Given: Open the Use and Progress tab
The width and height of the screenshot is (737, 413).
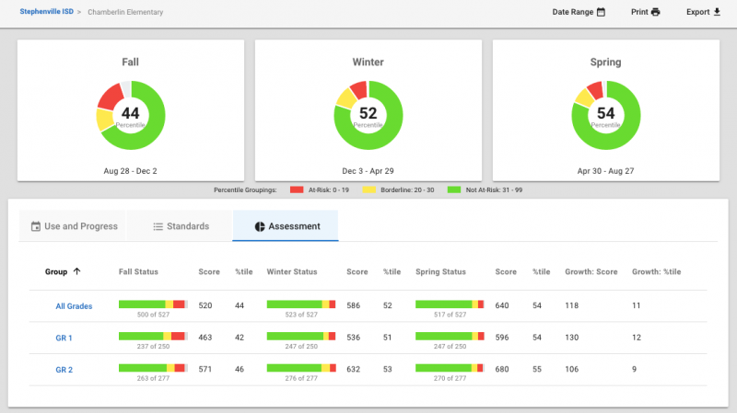Looking at the screenshot, I should coord(74,226).
